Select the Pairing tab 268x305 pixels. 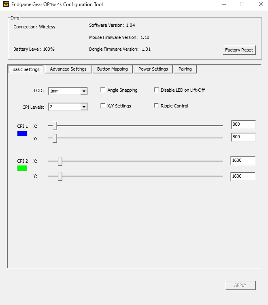pos(185,69)
